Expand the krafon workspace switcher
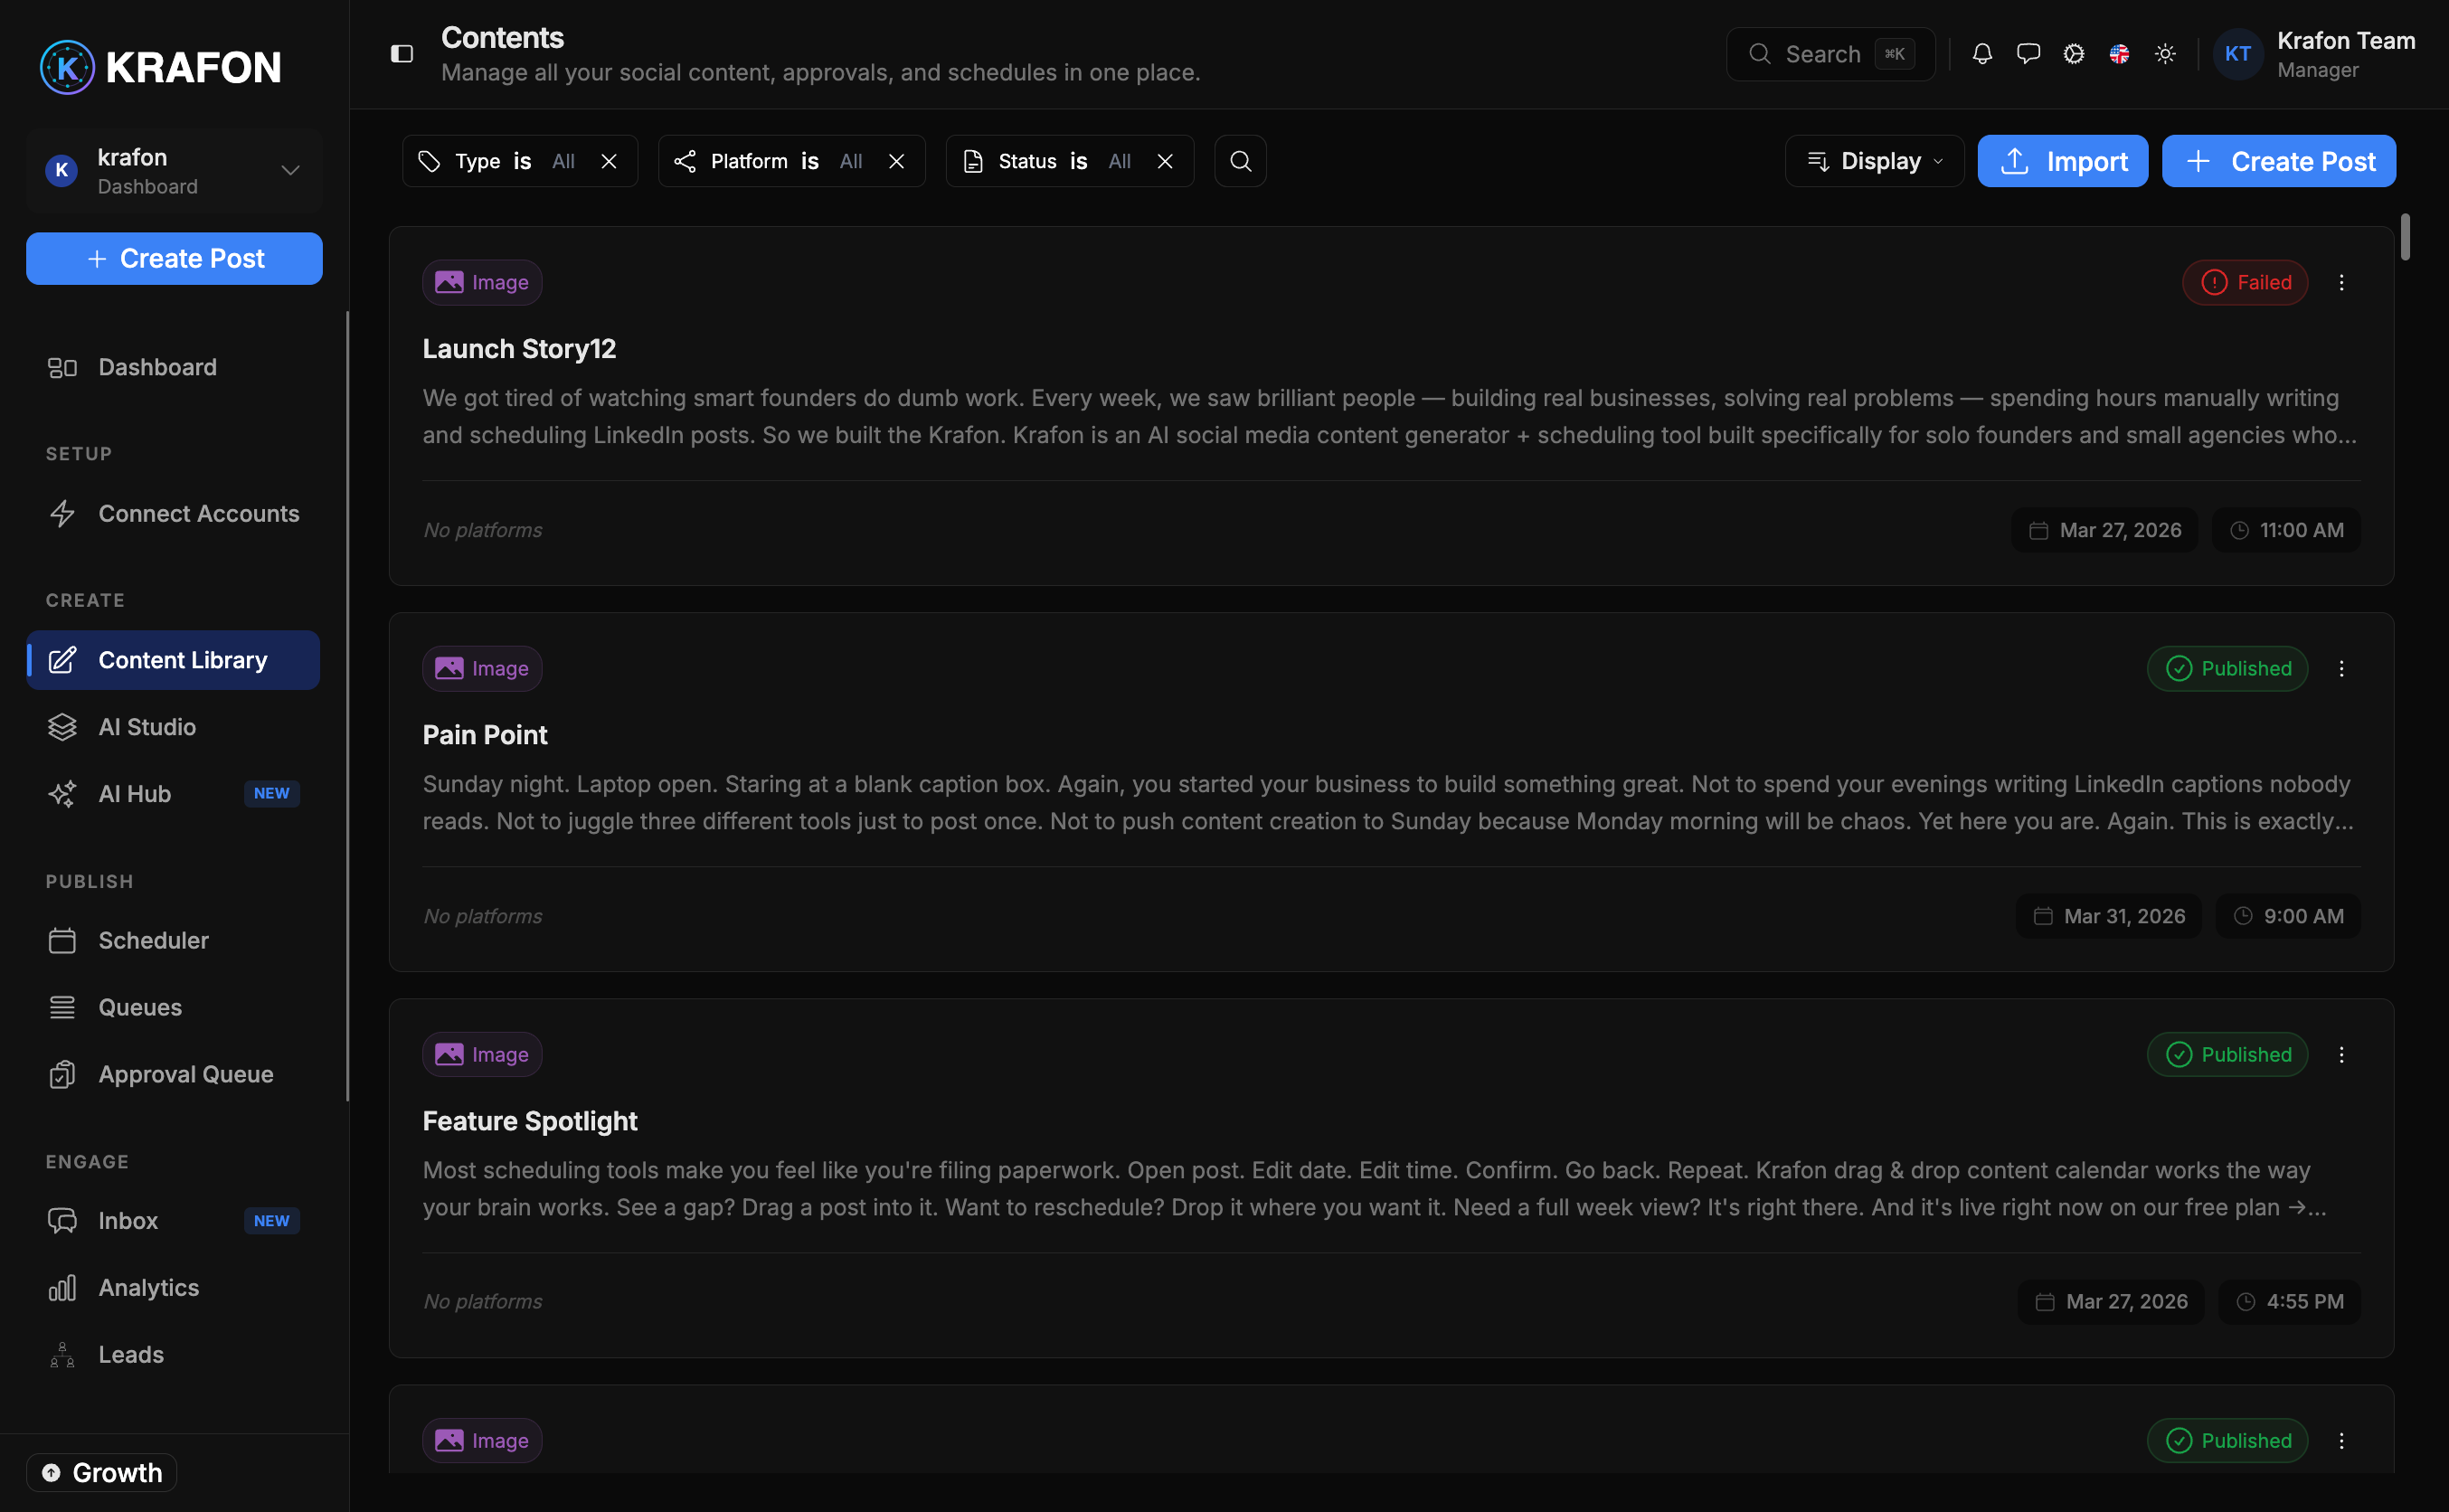Viewport: 2449px width, 1512px height. click(174, 171)
